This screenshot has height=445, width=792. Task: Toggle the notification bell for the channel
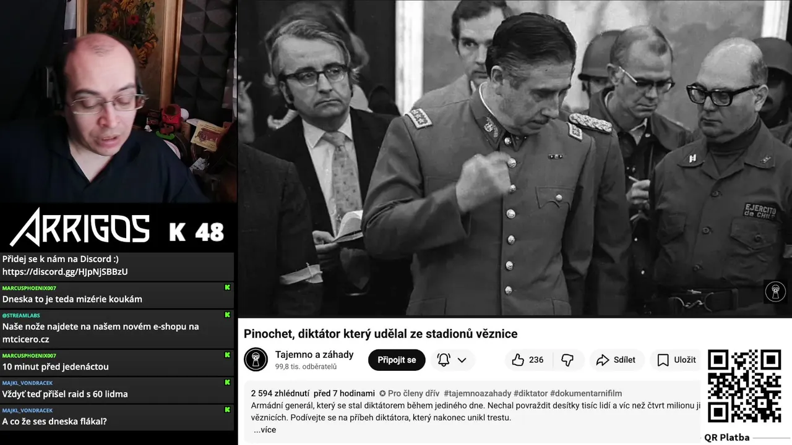[x=444, y=360]
